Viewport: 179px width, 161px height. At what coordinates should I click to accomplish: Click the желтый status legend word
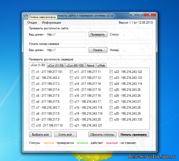pyautogui.click(x=49, y=143)
